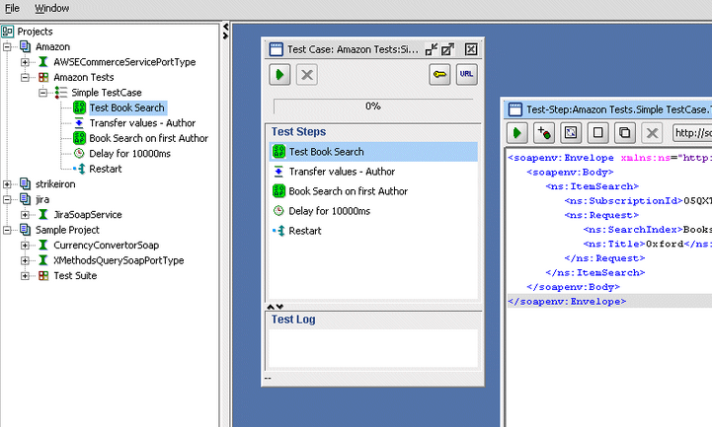Select Amazon Tests suite in tree
This screenshot has width=712, height=427.
pos(84,78)
